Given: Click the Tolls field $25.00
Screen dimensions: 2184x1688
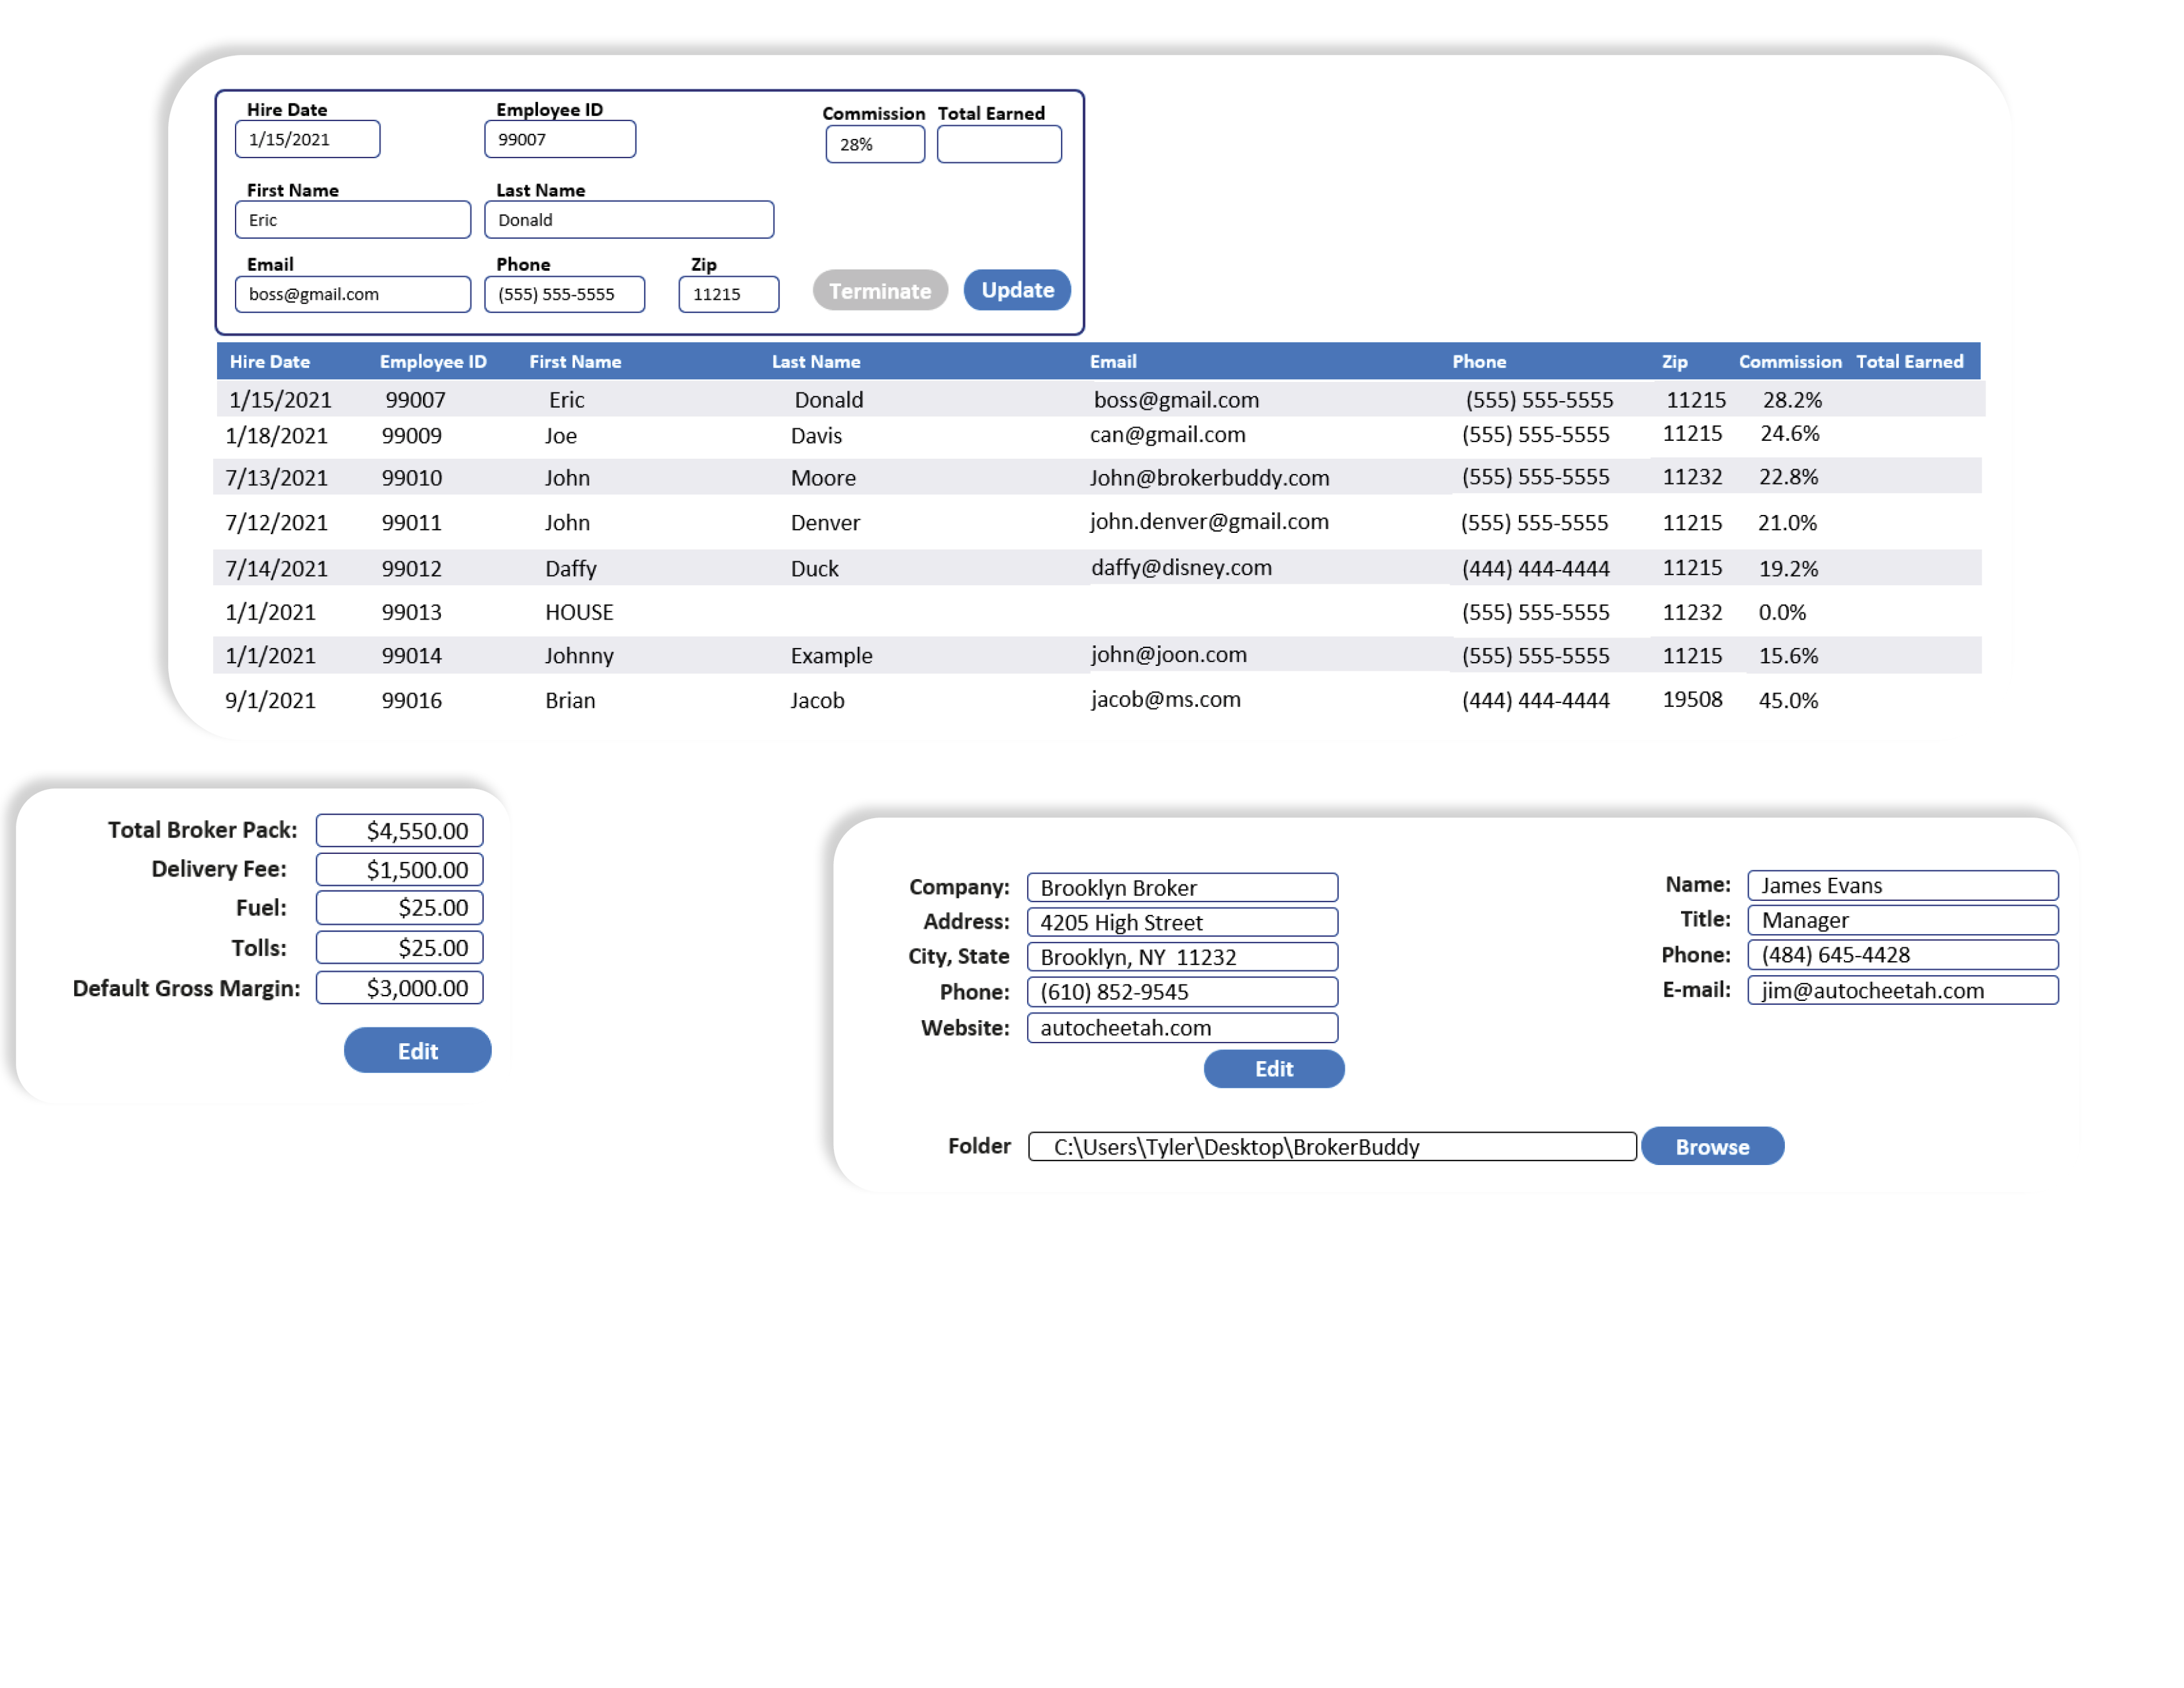Looking at the screenshot, I should [x=399, y=948].
